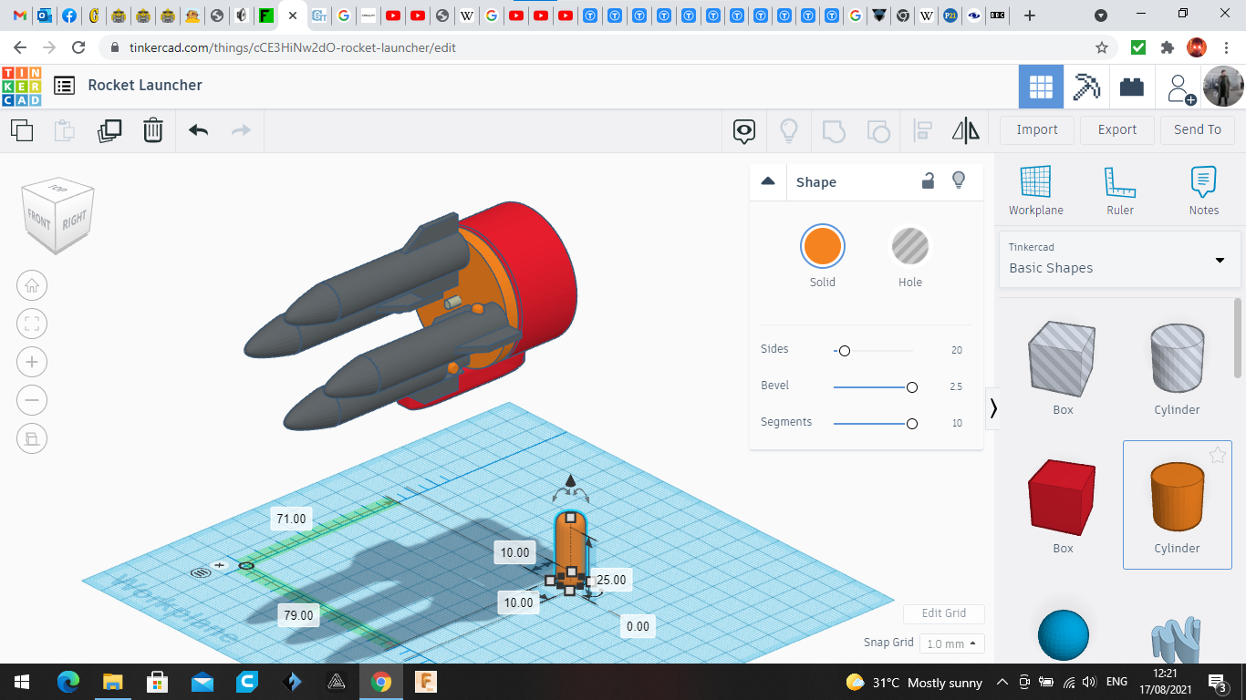Click the Paste tool icon
Image resolution: width=1246 pixels, height=700 pixels.
[65, 130]
